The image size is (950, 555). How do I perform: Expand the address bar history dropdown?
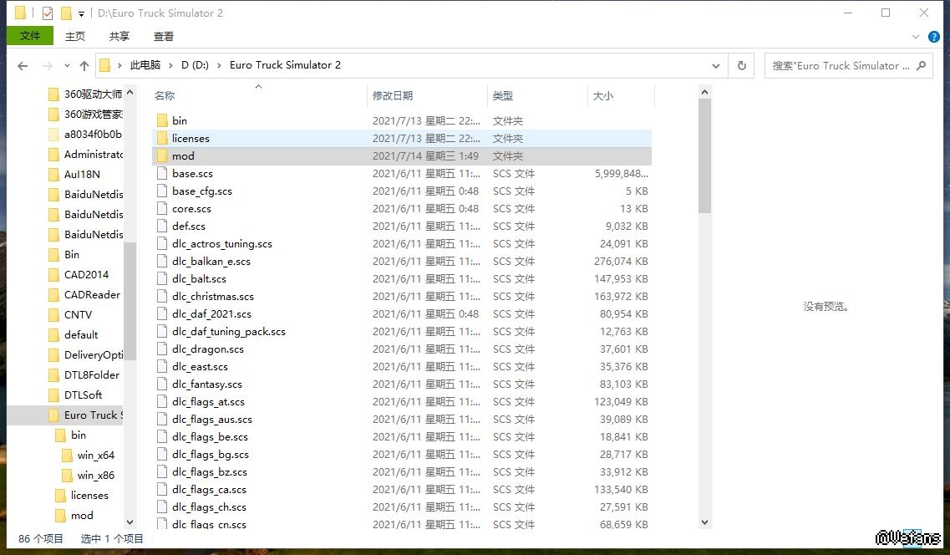716,66
